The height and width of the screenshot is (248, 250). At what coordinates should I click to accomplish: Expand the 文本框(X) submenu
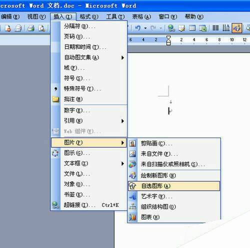[x=89, y=163]
